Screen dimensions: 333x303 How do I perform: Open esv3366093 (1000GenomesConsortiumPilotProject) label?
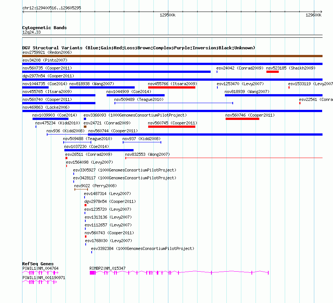click(x=135, y=115)
